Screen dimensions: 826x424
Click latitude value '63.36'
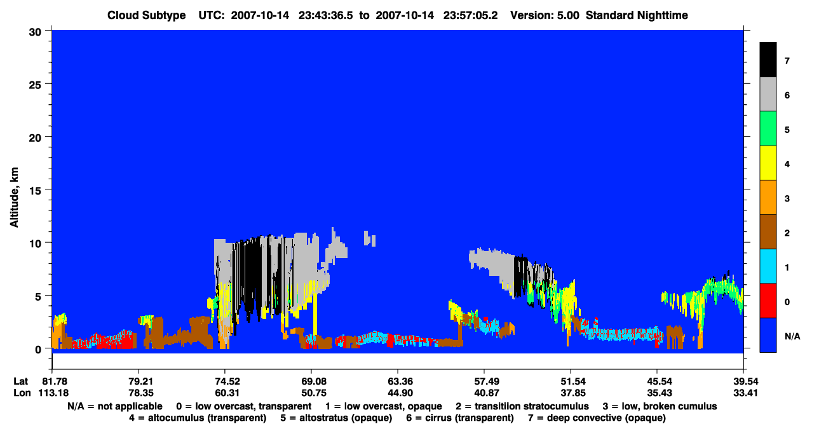398,381
